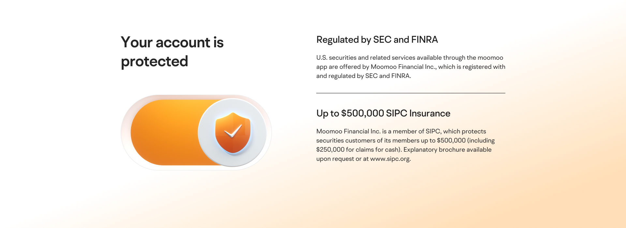
Task: Click the paragraph about U.S. securities services
Action: click(410, 67)
